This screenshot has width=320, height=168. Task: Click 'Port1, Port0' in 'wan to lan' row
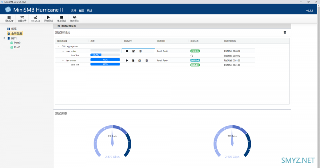tap(162, 51)
